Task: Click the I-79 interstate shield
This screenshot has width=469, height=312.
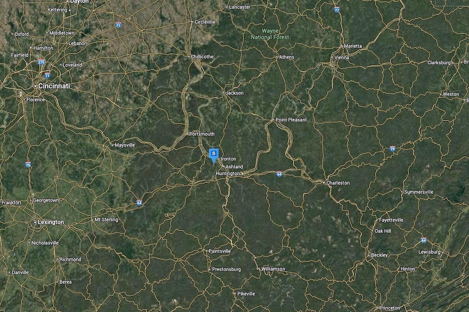Action: (x=392, y=149)
